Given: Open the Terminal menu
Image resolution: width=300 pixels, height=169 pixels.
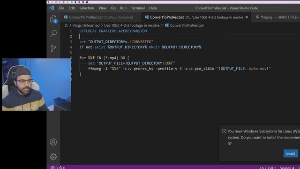Looking at the screenshot, I should pyautogui.click(x=138, y=8).
